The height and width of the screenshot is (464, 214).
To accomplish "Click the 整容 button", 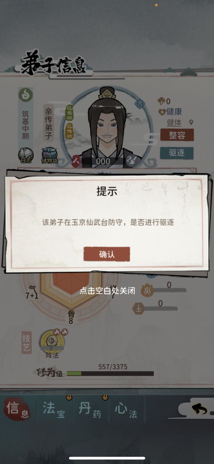I will 177,135.
